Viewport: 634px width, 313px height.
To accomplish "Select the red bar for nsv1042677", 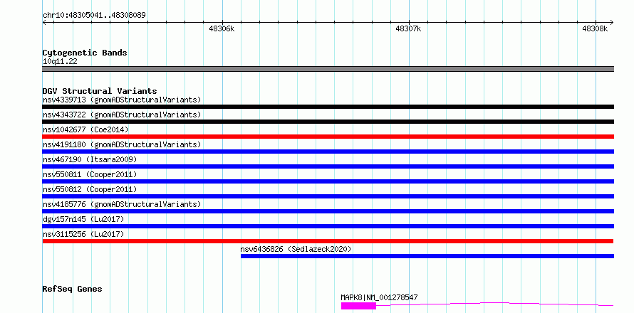I will 328,137.
